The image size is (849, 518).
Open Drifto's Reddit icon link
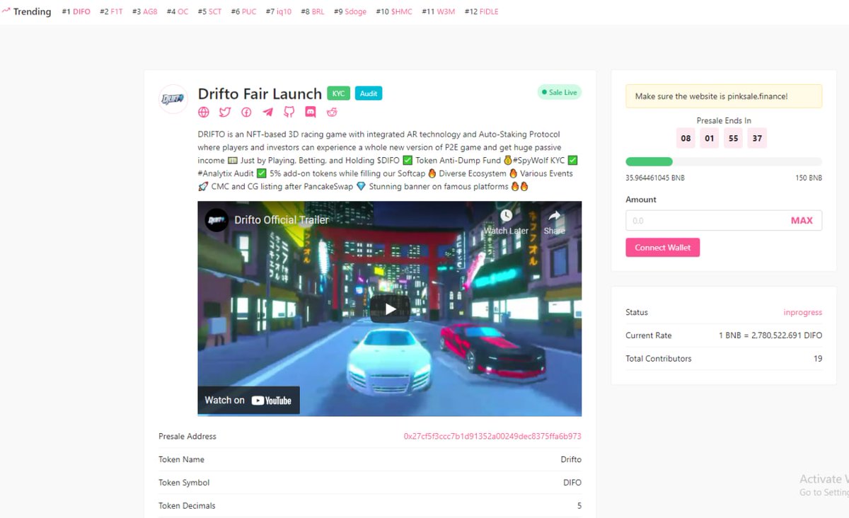332,112
